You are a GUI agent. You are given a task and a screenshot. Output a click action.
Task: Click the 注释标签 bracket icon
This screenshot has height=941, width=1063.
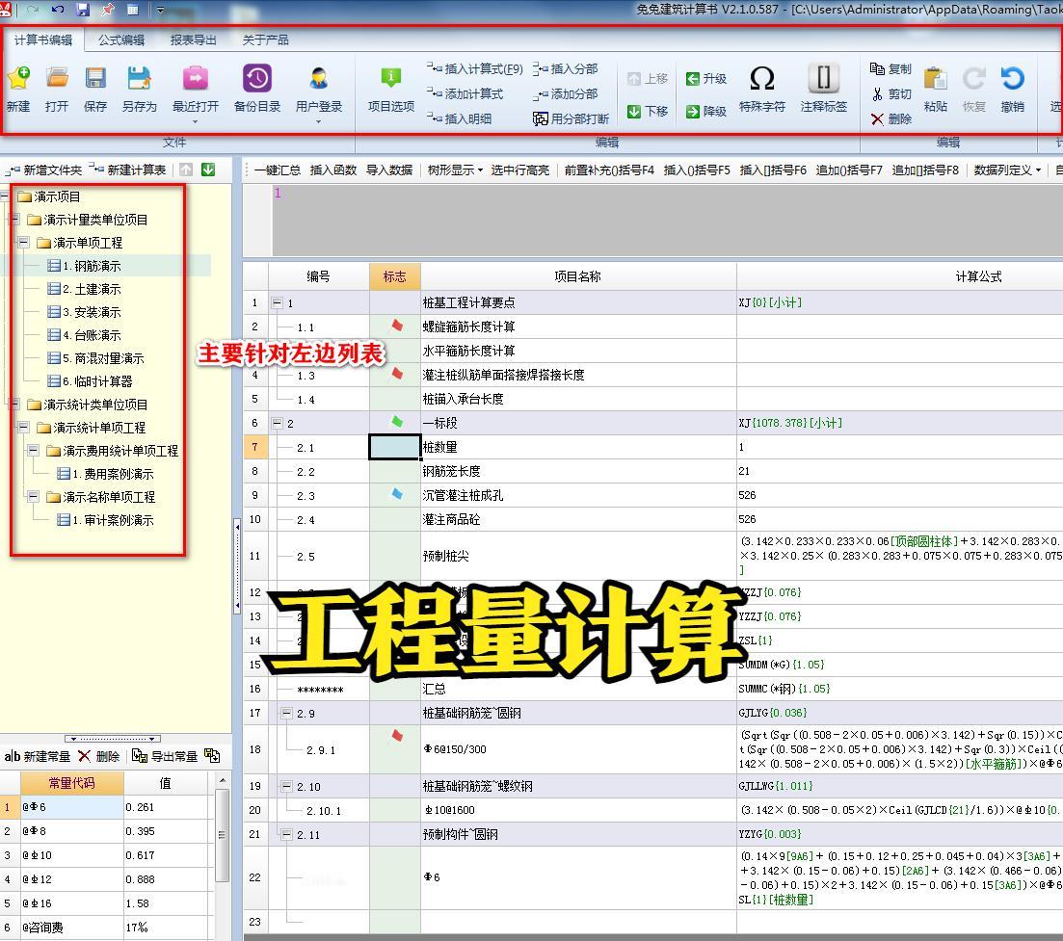(x=823, y=80)
